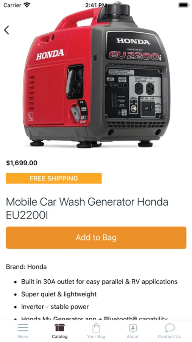Select the Catalog box icon
The image size is (192, 342).
59,328
